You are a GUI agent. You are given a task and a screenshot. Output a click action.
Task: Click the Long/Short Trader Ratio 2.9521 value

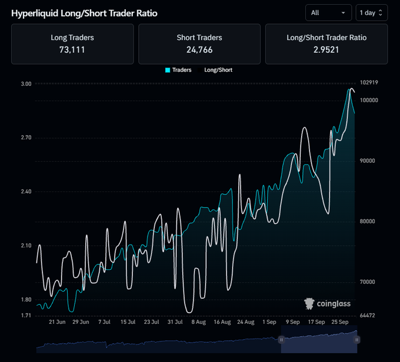[x=326, y=50]
